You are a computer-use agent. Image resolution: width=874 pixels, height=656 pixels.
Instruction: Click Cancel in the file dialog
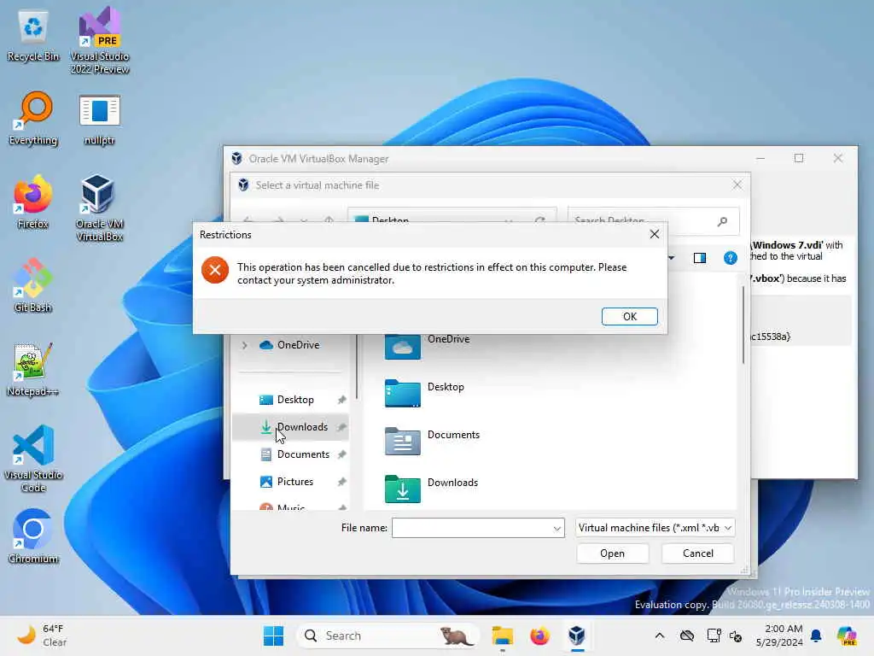click(697, 553)
